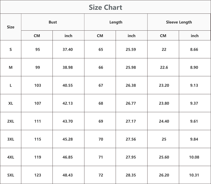Click the Size header cell
The width and height of the screenshot is (211, 184).
[x=11, y=27]
